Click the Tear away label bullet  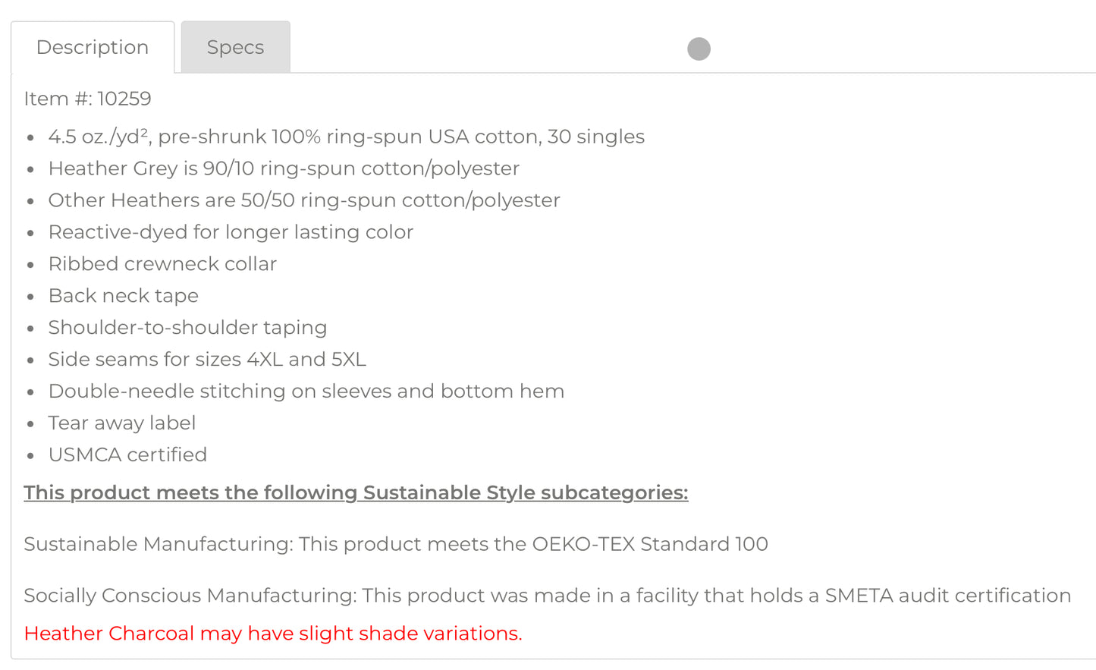click(122, 423)
